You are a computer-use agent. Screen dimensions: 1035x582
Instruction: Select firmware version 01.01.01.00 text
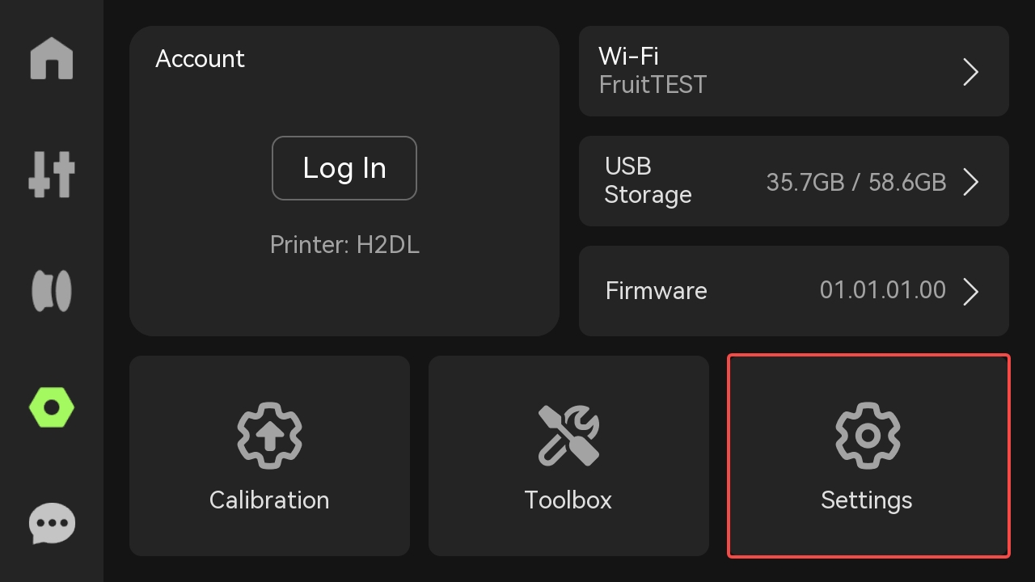pos(883,290)
